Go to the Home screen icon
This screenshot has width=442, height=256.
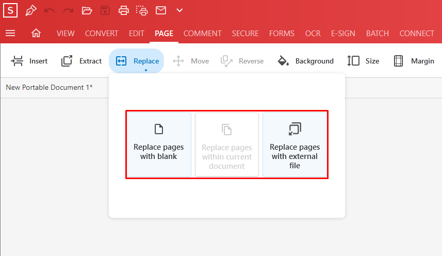(36, 33)
